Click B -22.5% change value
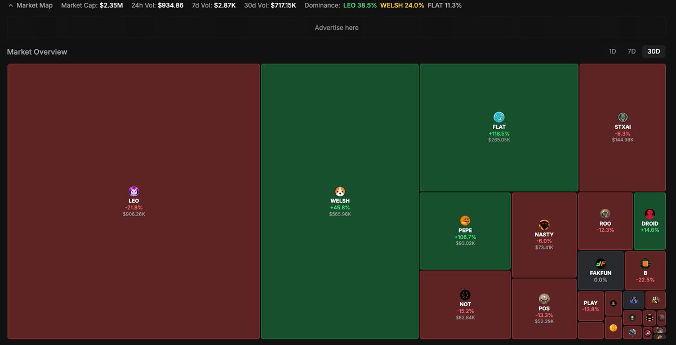This screenshot has width=676, height=345. coord(645,280)
